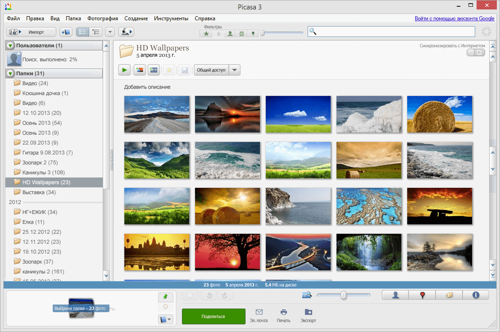Viewport: 500px width, 332px height.
Task: Click the star button in folder toolbar
Action: tap(169, 70)
